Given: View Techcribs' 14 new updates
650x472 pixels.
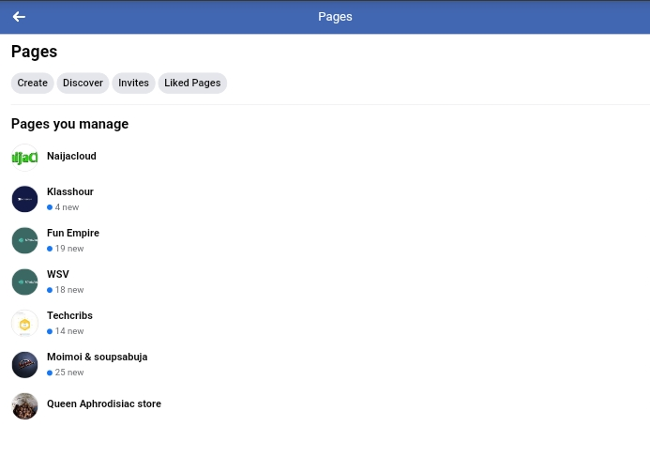Looking at the screenshot, I should tap(66, 331).
